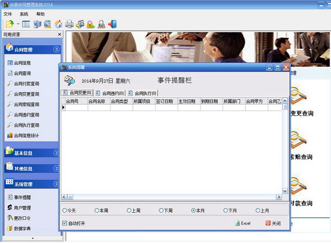331x243 pixels.
Task: Open the 系统 menu
Action: [x=24, y=14]
